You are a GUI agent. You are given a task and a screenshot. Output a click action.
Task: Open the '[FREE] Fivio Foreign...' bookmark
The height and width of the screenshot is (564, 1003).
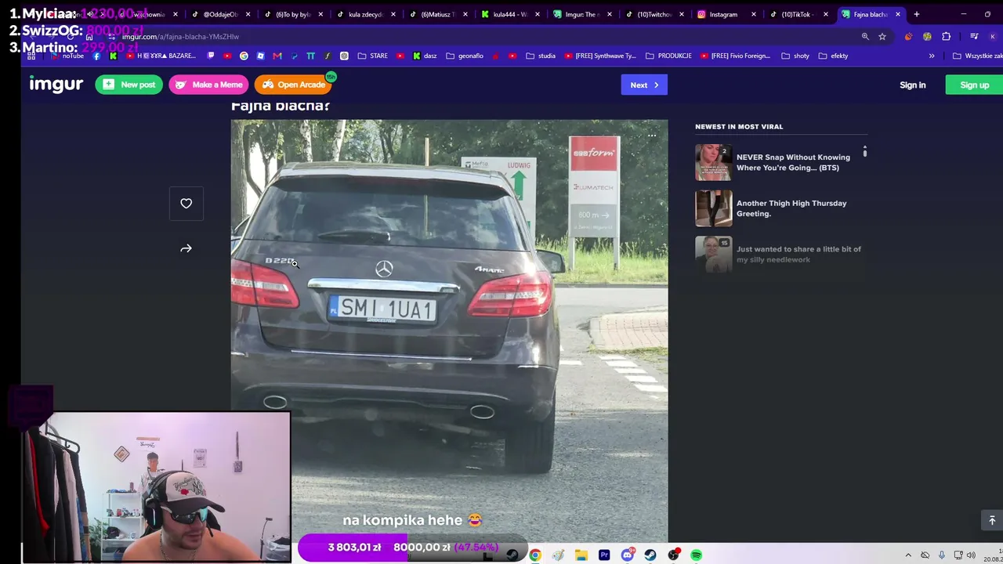pyautogui.click(x=735, y=56)
